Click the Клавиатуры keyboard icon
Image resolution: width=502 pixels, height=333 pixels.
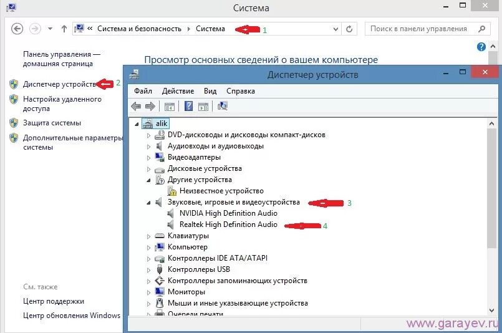click(x=160, y=236)
